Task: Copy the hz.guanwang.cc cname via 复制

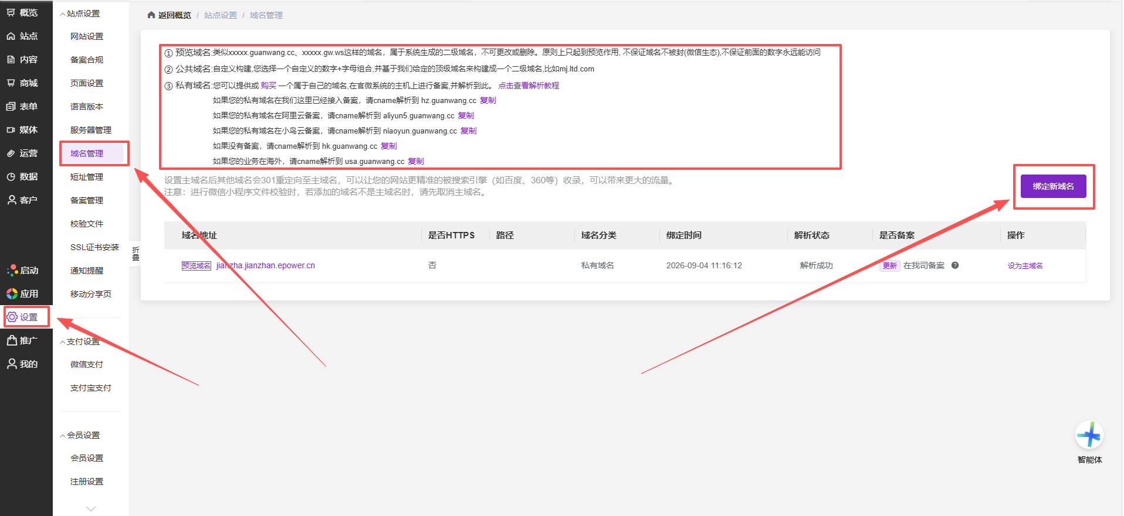Action: pos(487,100)
